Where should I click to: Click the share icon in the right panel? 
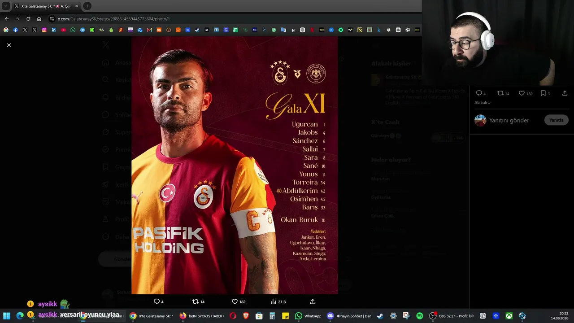565,93
